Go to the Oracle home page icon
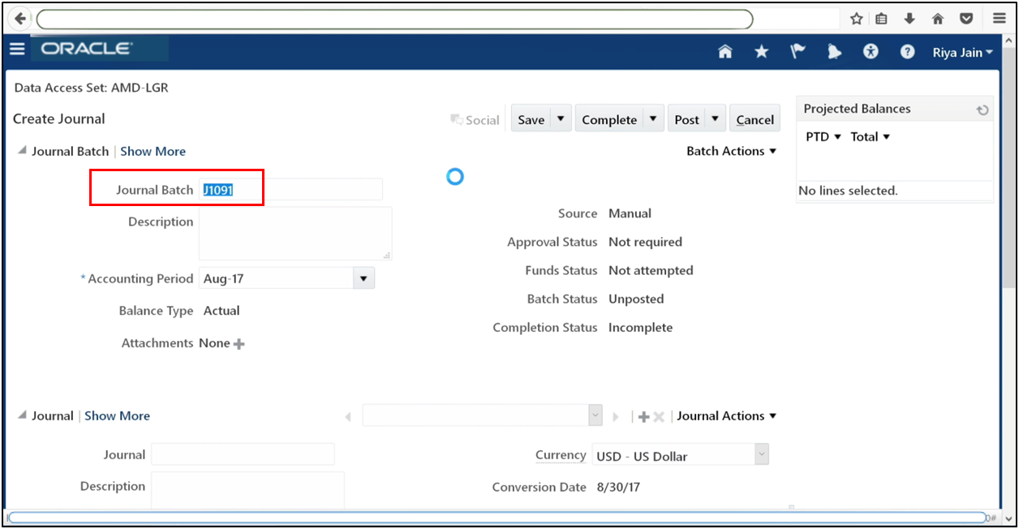Image resolution: width=1019 pixels, height=529 pixels. [x=724, y=51]
